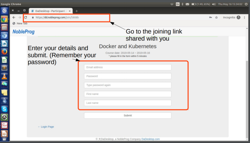Image resolution: width=250 pixels, height=143 pixels.
Task: Open the mail messaging indicator
Action: [187, 4]
